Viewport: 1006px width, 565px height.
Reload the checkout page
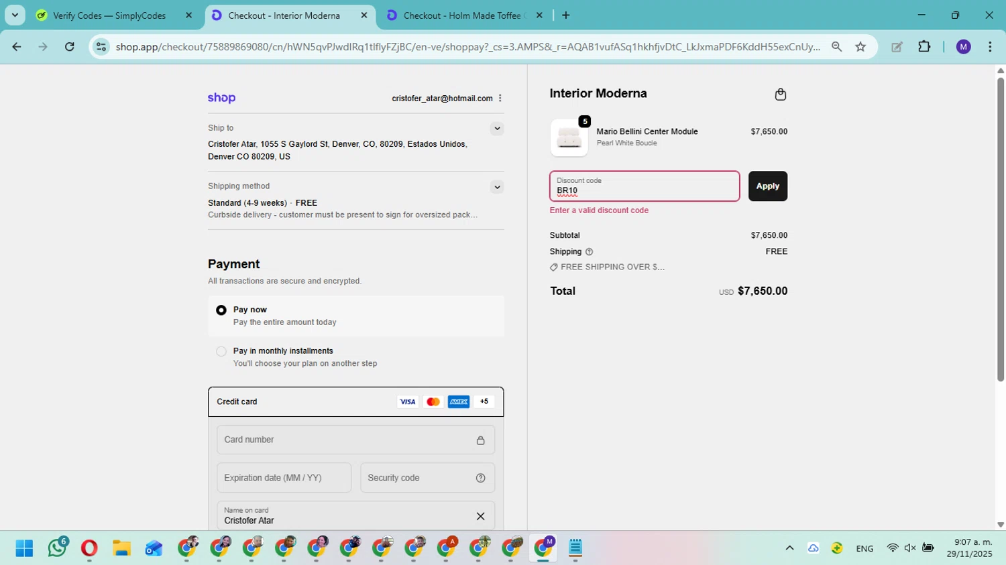[x=70, y=47]
